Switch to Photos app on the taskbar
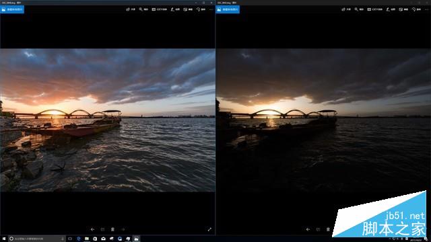Image resolution: width=431 pixels, height=242 pixels. coord(136,239)
